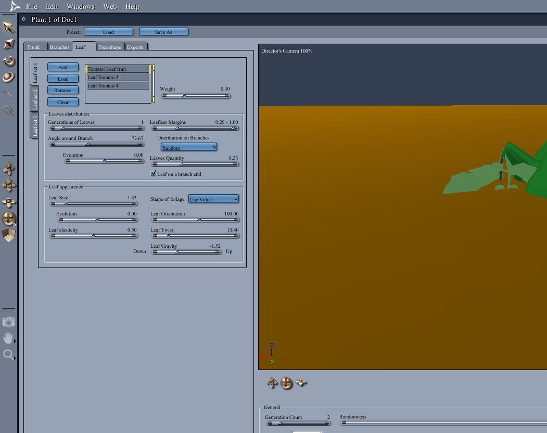The height and width of the screenshot is (433, 547).
Task: Select the hand pan tool
Action: pos(8,338)
